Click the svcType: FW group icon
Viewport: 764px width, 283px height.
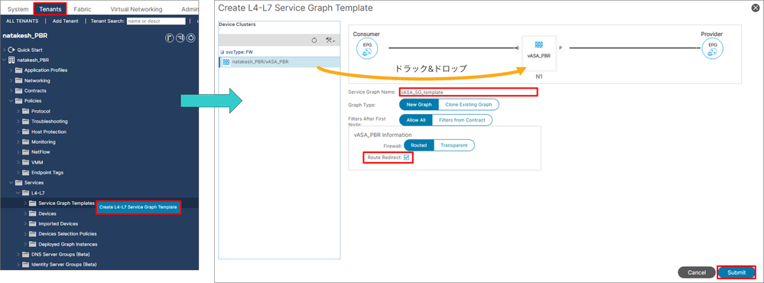click(223, 52)
